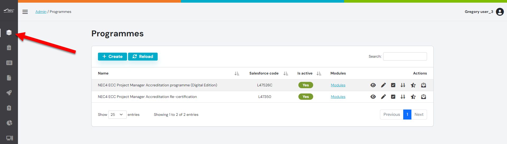View the Digital Edition programme via eye icon
Screen dimensions: 507x144
coord(373,85)
